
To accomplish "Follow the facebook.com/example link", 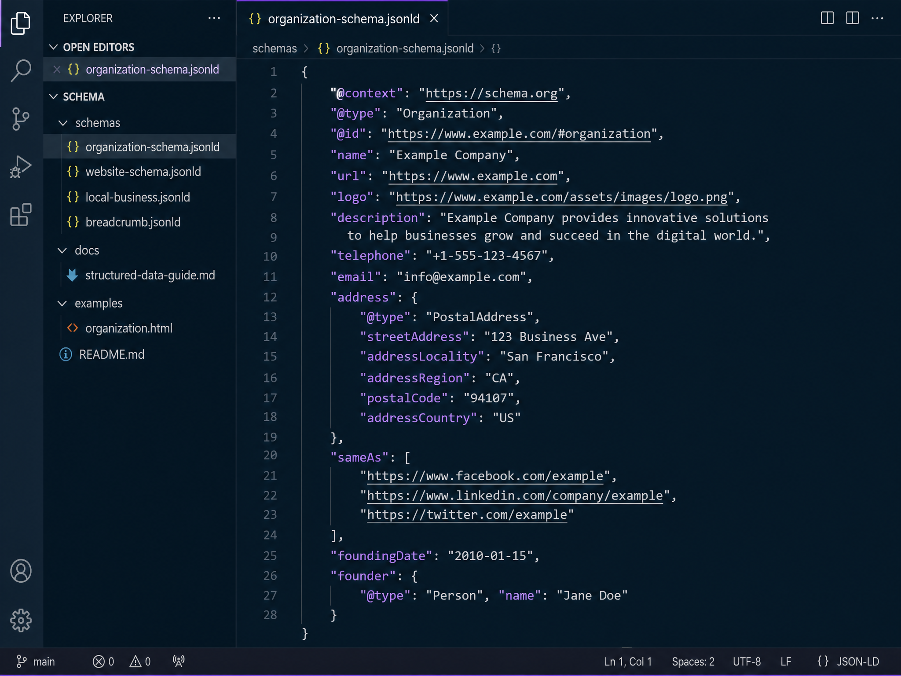I will pos(485,476).
